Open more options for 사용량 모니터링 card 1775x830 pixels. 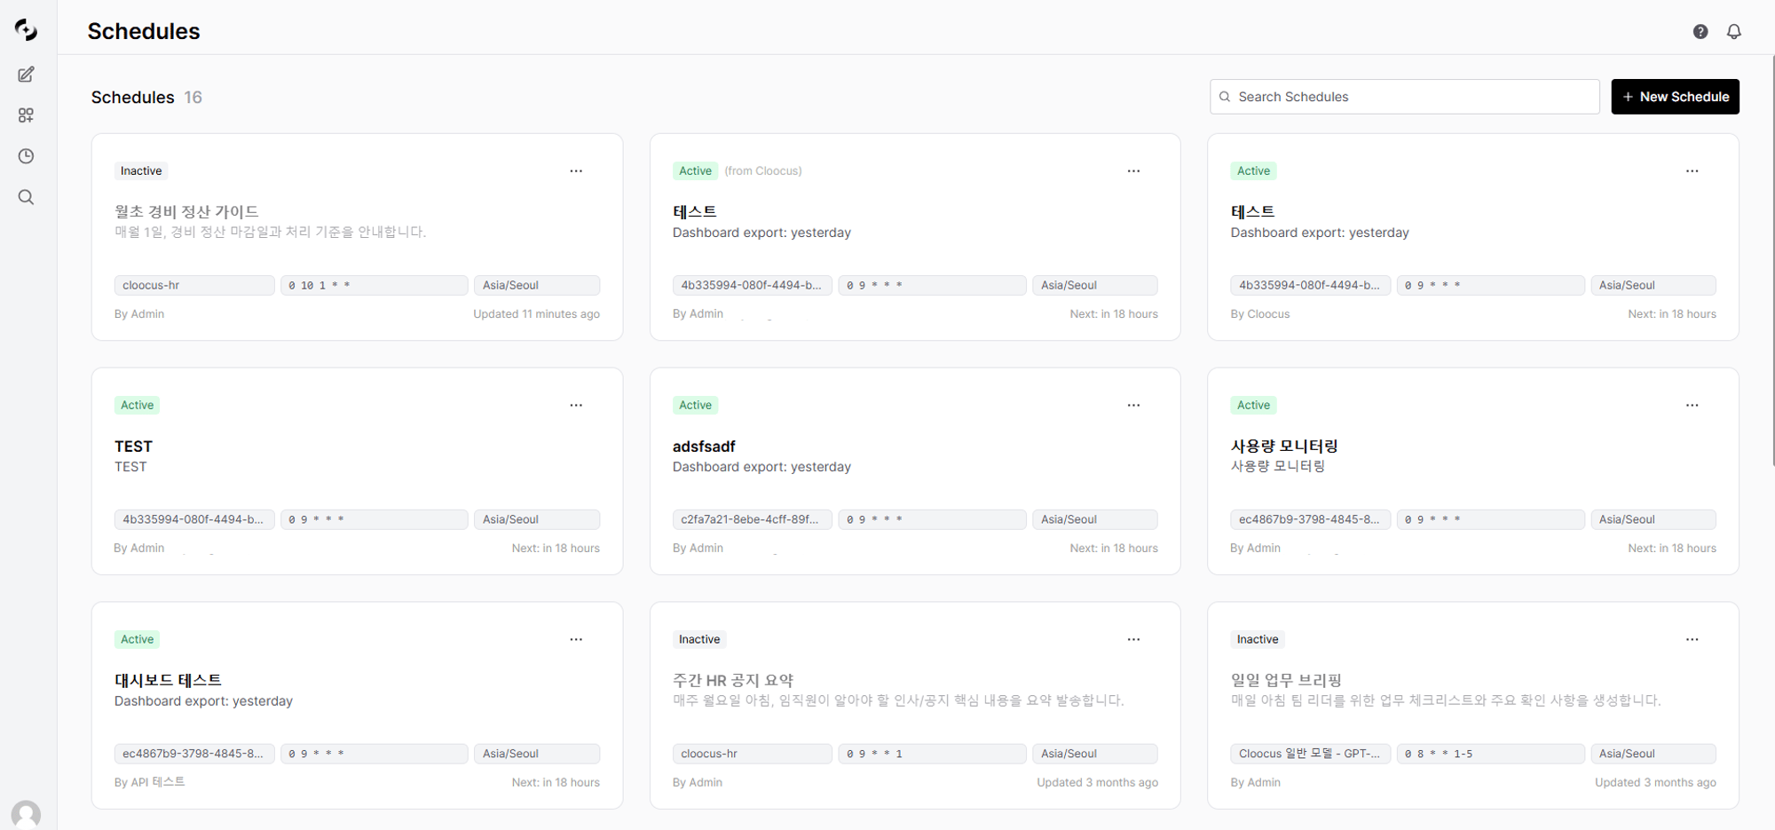1692,405
